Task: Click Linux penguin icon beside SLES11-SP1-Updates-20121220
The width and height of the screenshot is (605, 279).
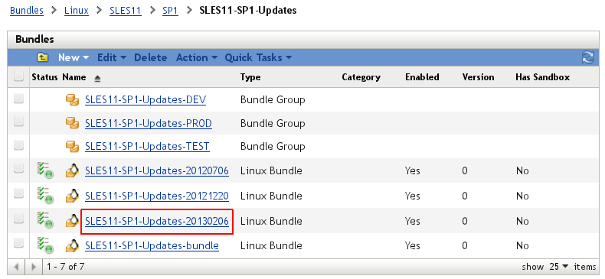Action: click(x=72, y=196)
